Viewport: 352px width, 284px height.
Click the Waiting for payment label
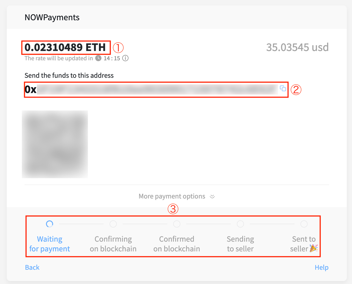pos(50,244)
